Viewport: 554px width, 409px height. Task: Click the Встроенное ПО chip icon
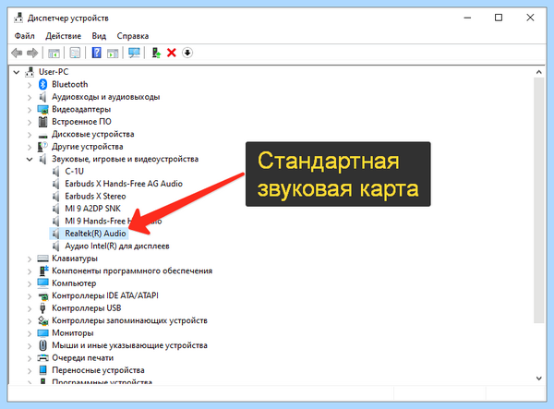pos(42,122)
